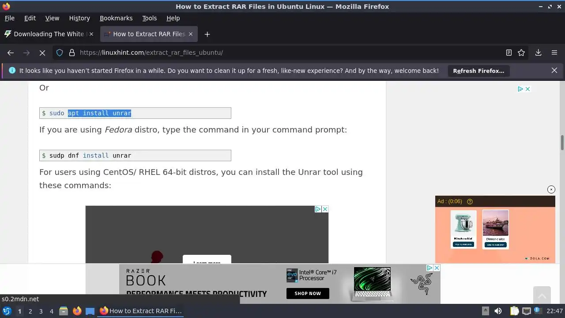Click the 'sudo apt install unrar' code box
The height and width of the screenshot is (318, 565).
[x=135, y=113]
